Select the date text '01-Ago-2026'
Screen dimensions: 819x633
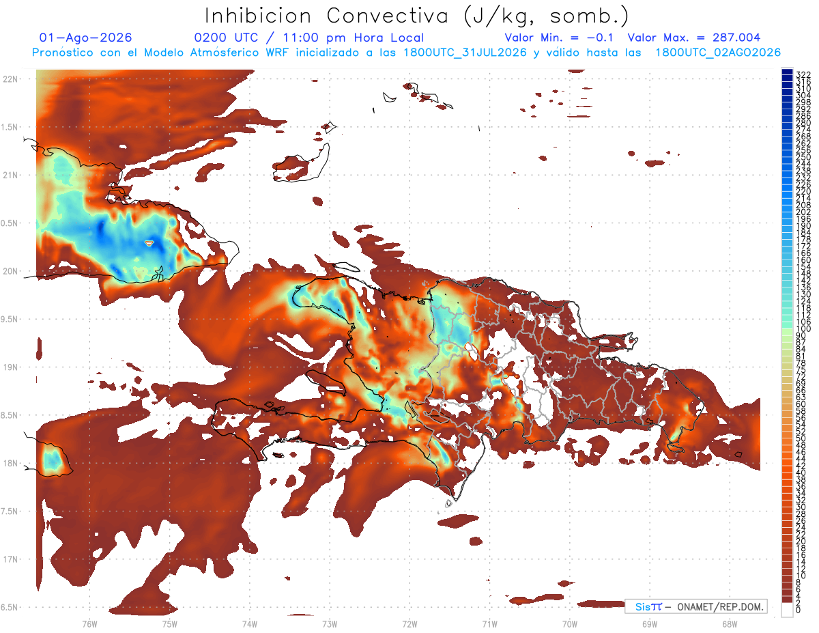[x=86, y=38]
